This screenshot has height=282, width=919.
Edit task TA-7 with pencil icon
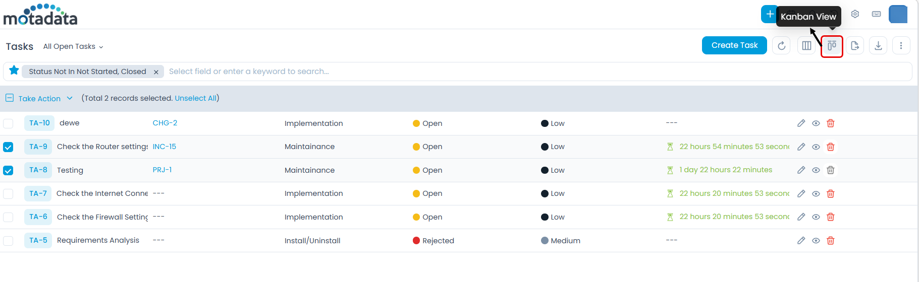click(x=801, y=194)
